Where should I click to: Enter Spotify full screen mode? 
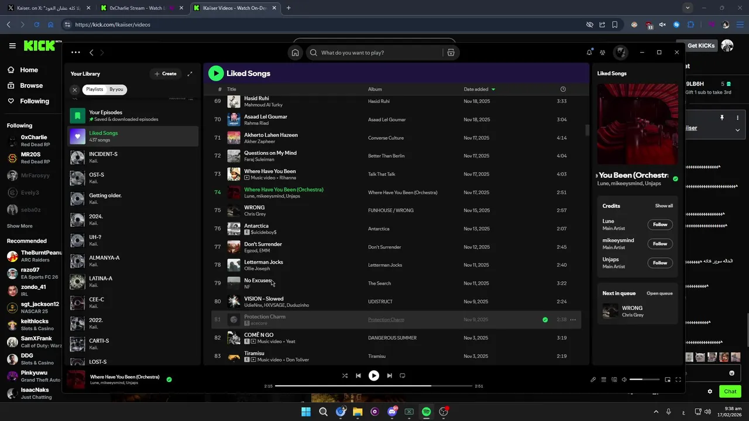click(678, 379)
